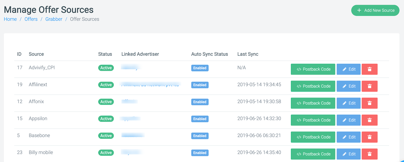Select the N/A last sync value
The height and width of the screenshot is (162, 404).
(242, 68)
